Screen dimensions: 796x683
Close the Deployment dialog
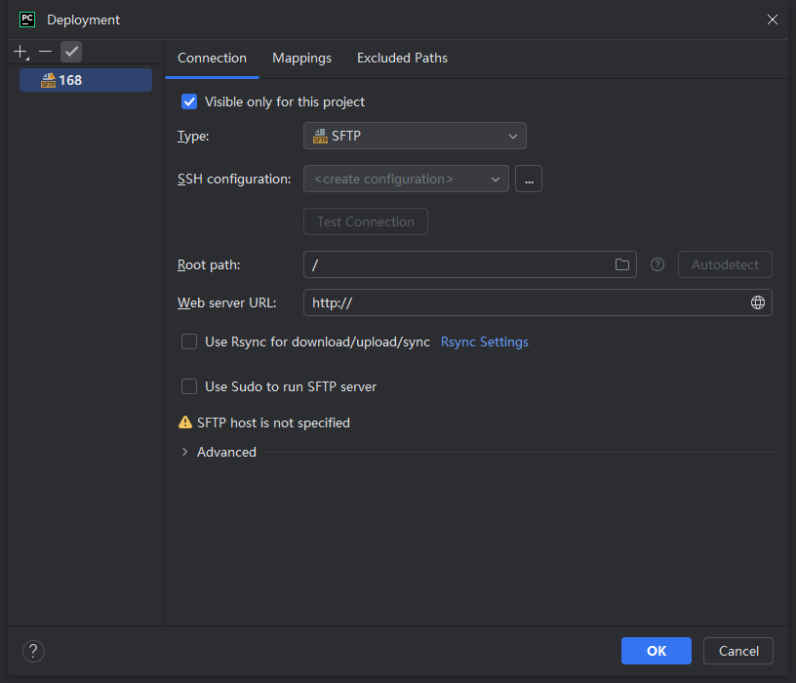[x=773, y=20]
